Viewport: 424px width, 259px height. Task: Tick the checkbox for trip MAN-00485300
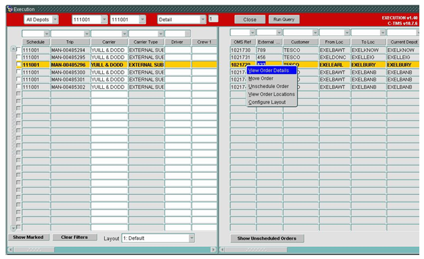click(x=19, y=71)
